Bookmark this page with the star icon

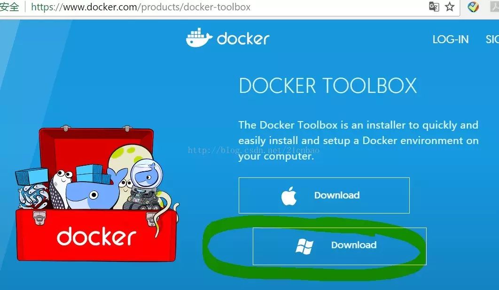[x=450, y=7]
